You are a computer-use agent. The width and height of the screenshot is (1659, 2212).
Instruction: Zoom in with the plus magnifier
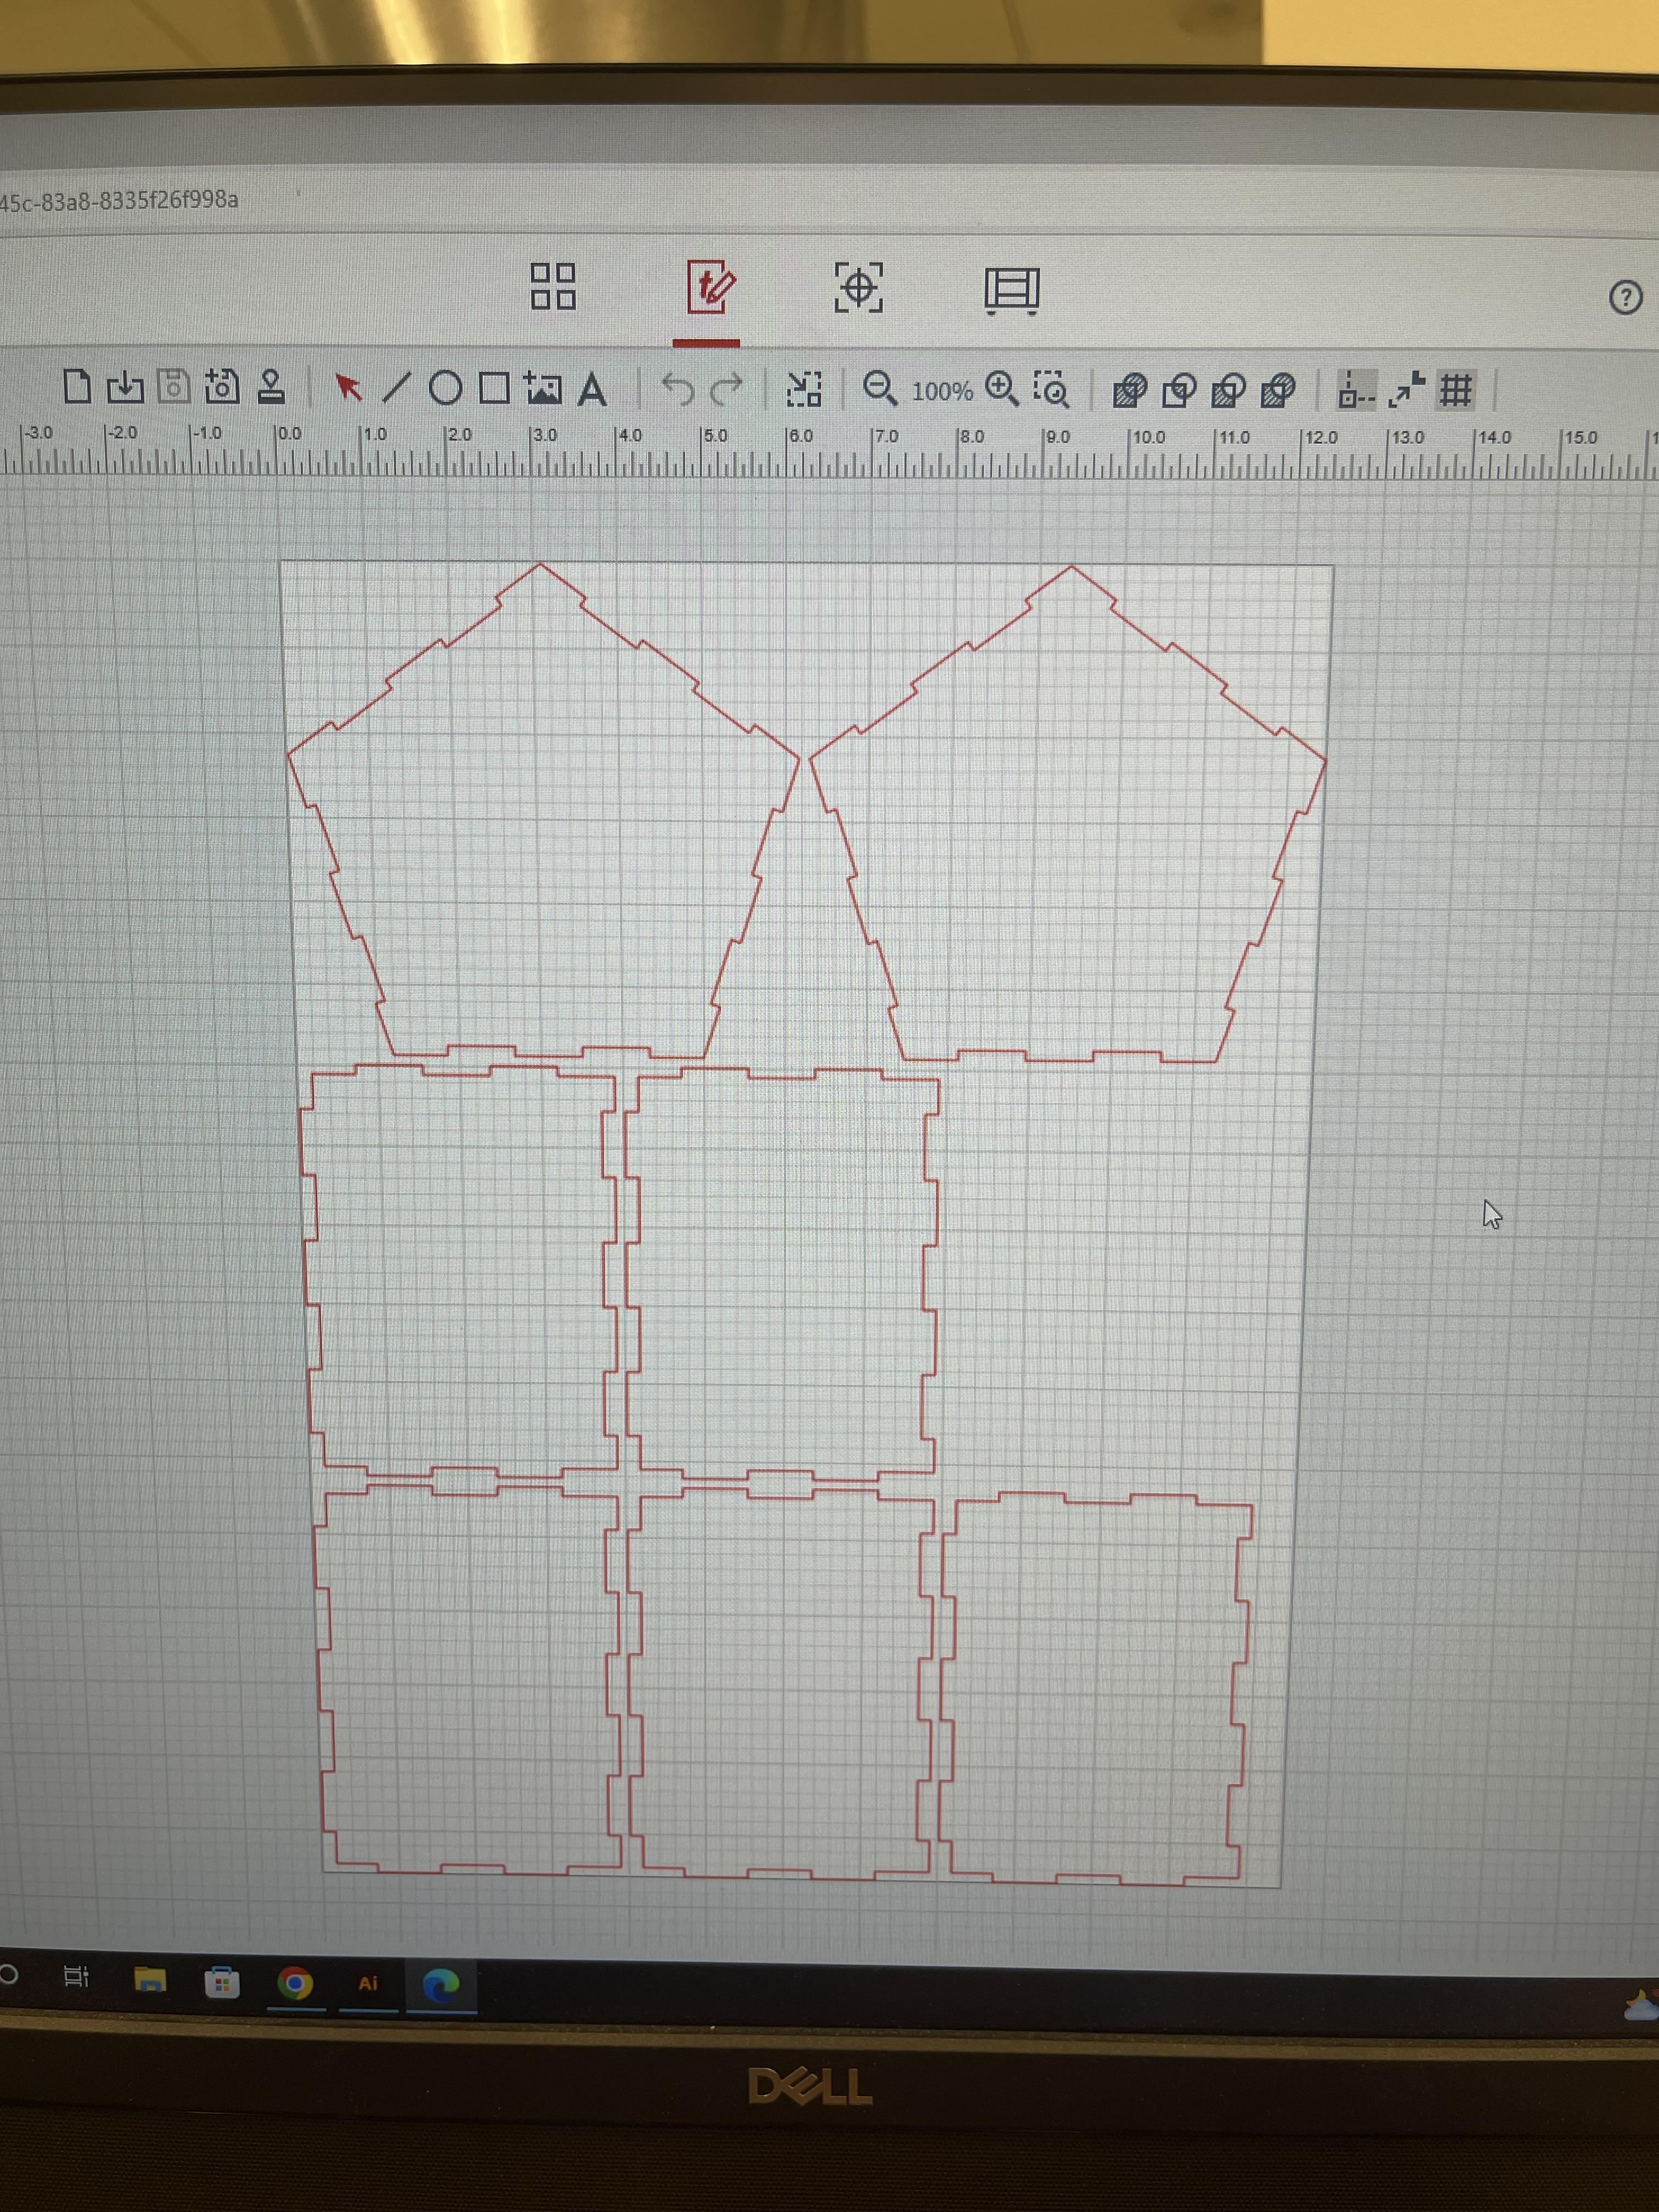point(1002,389)
